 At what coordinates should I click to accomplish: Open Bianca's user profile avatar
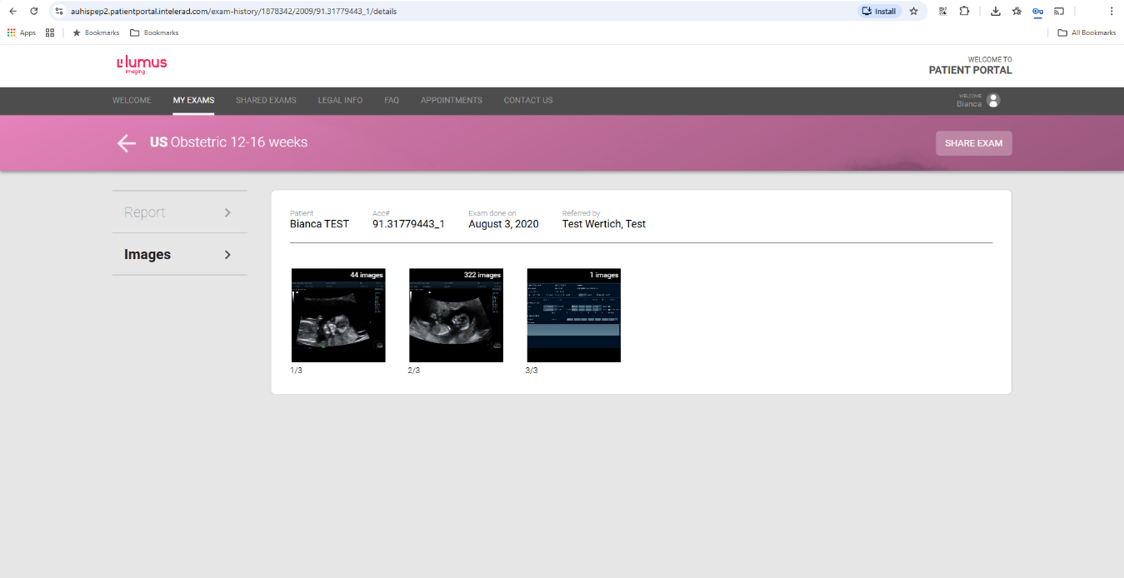click(x=993, y=100)
